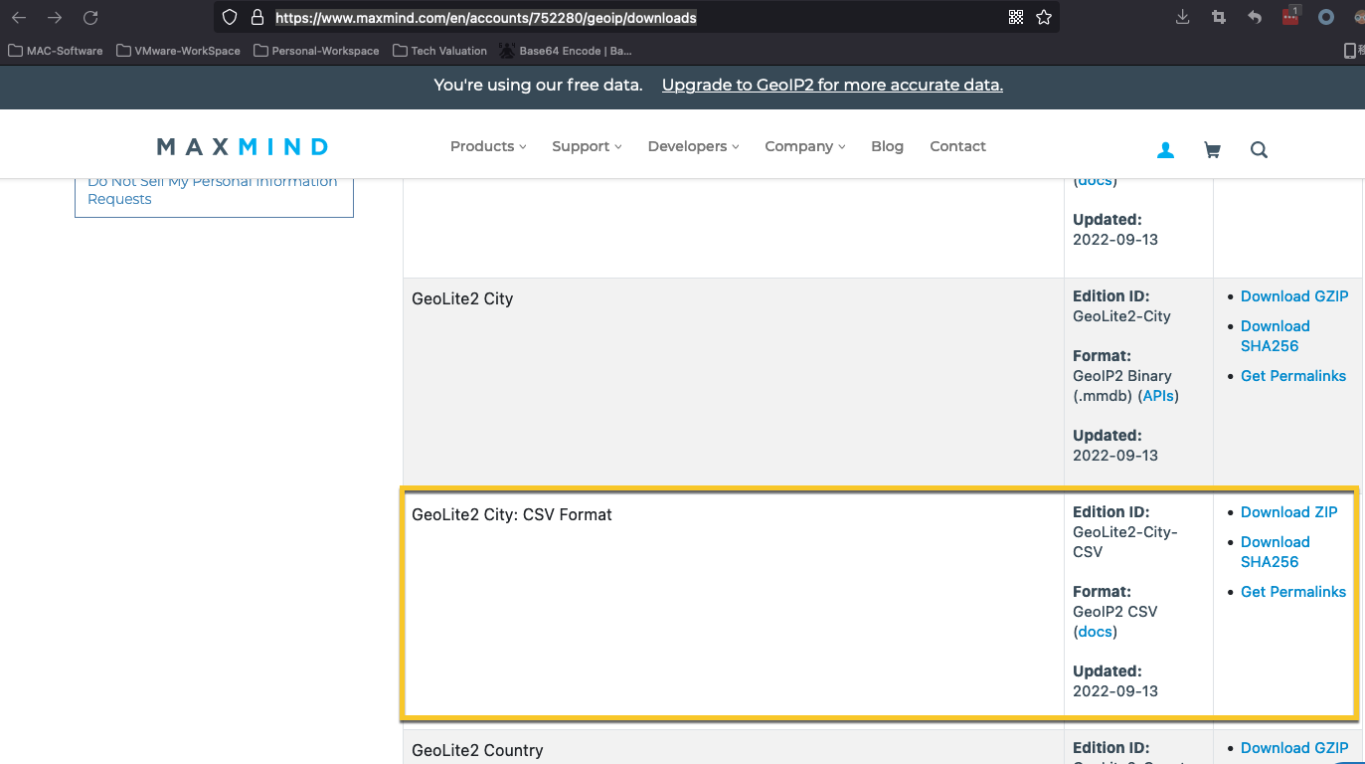
Task: Open the MAC-Software bookmark folder
Action: (56, 51)
